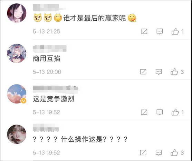Click blurred username above 这是竞争激烈 comment

pyautogui.click(x=55, y=89)
